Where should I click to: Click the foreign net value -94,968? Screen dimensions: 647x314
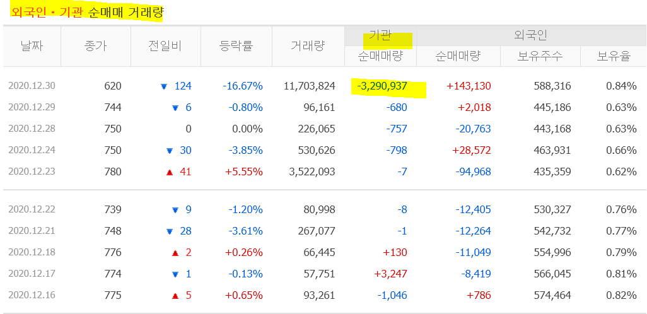point(474,172)
